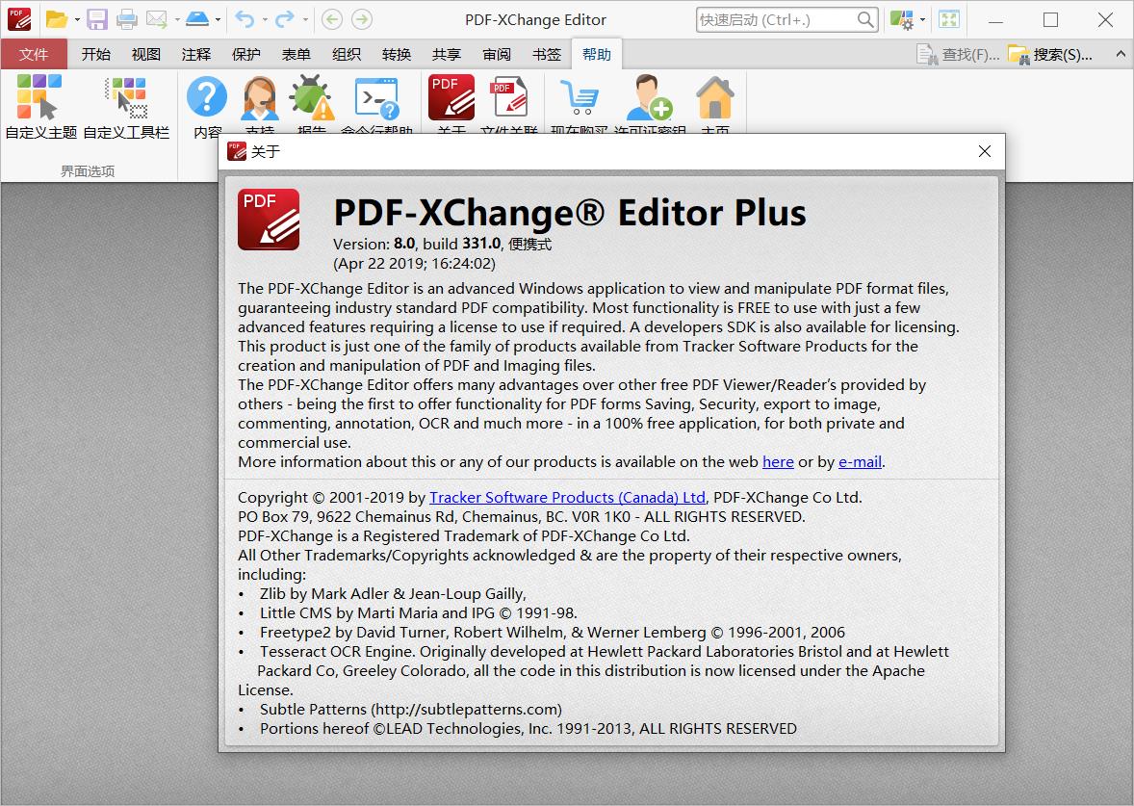
Task: Click the Print icon in quick toolbar
Action: (126, 19)
